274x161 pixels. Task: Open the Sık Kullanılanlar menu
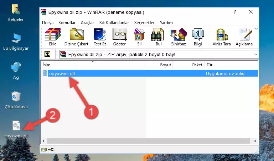114,23
